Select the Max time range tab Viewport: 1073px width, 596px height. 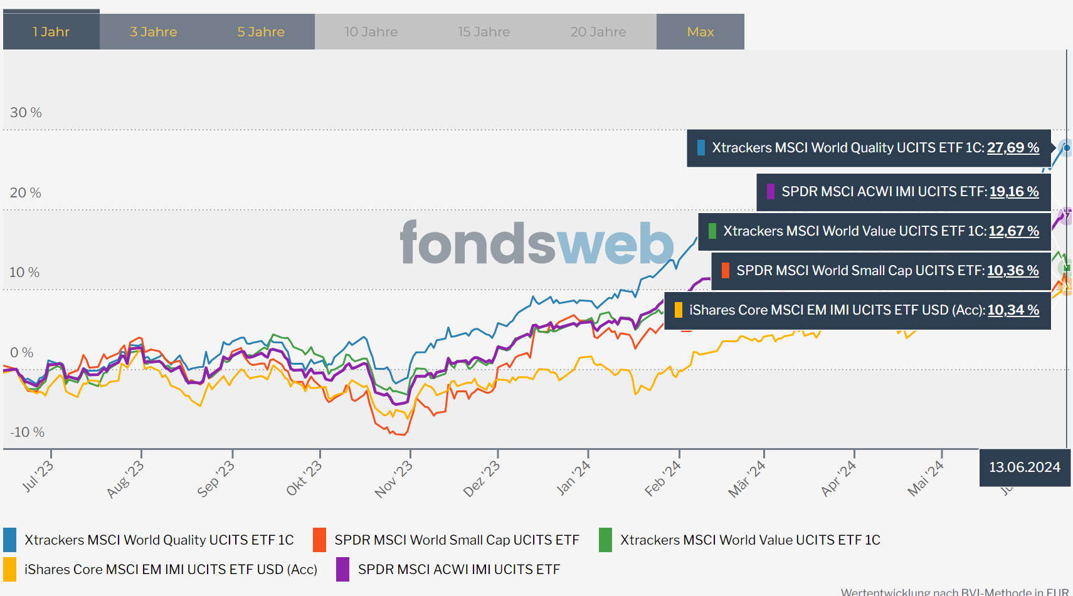[x=700, y=31]
